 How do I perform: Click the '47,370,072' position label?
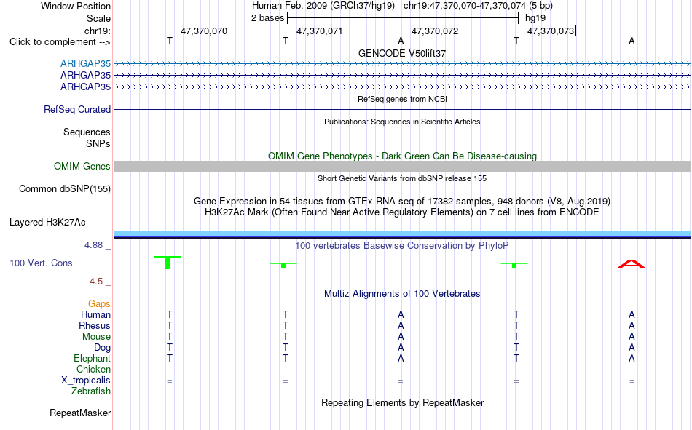click(x=435, y=31)
